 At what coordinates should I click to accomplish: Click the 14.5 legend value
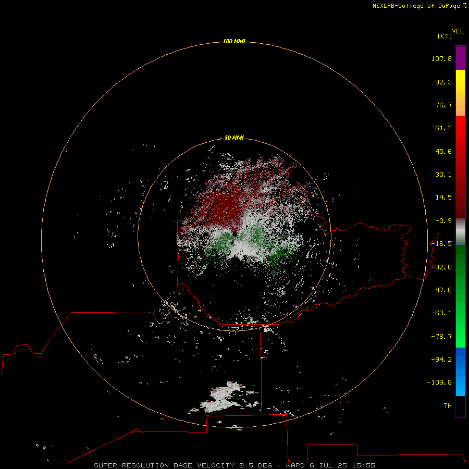tap(443, 198)
